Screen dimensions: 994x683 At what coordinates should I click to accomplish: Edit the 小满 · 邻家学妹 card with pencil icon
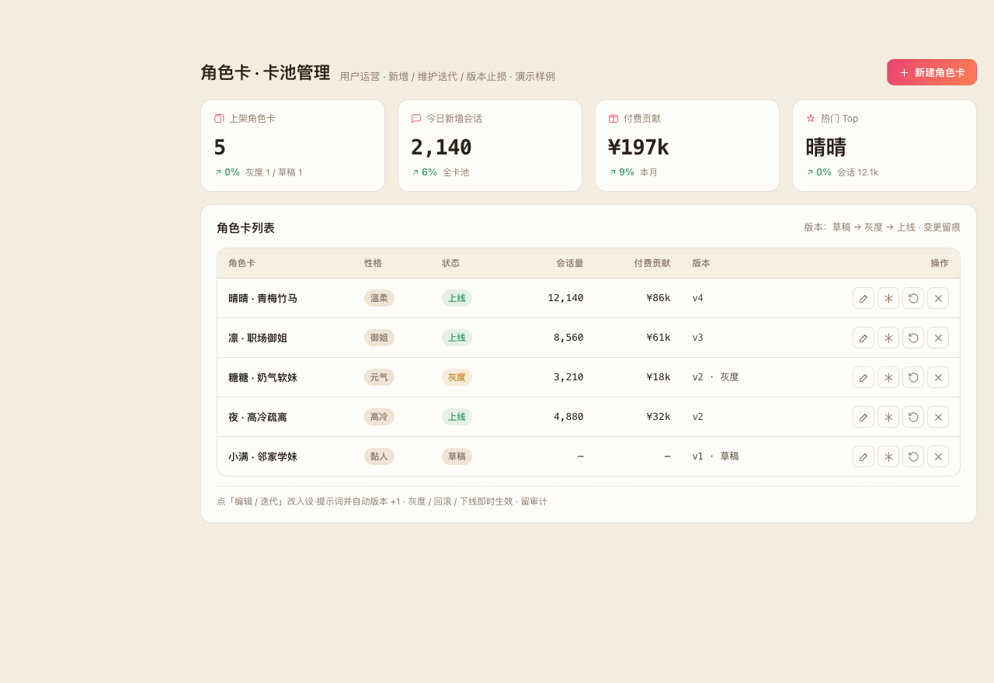864,456
